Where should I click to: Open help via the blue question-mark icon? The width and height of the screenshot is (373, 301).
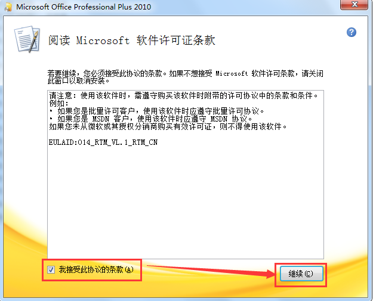tap(352, 32)
